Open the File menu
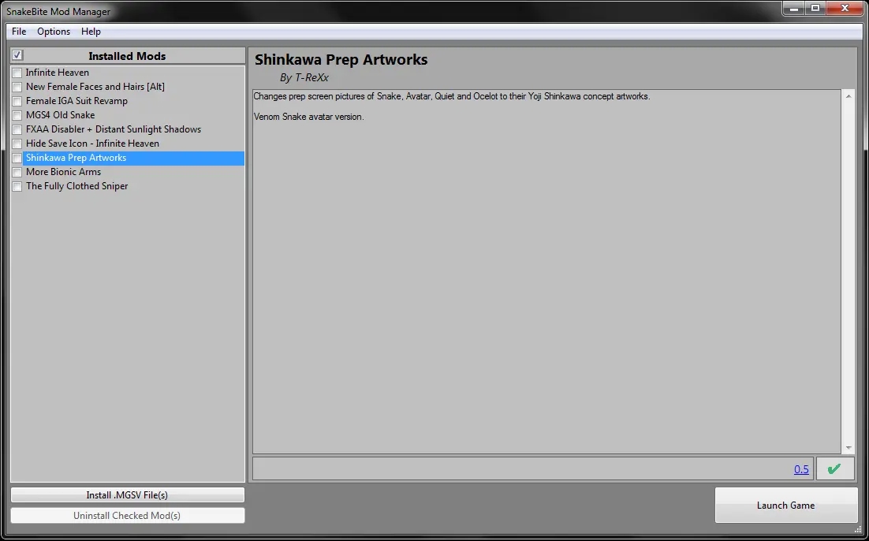This screenshot has width=869, height=541. [x=19, y=32]
